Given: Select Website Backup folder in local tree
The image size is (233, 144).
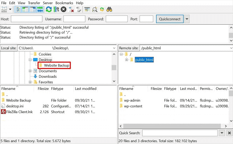Looking at the screenshot, I should 57,65.
